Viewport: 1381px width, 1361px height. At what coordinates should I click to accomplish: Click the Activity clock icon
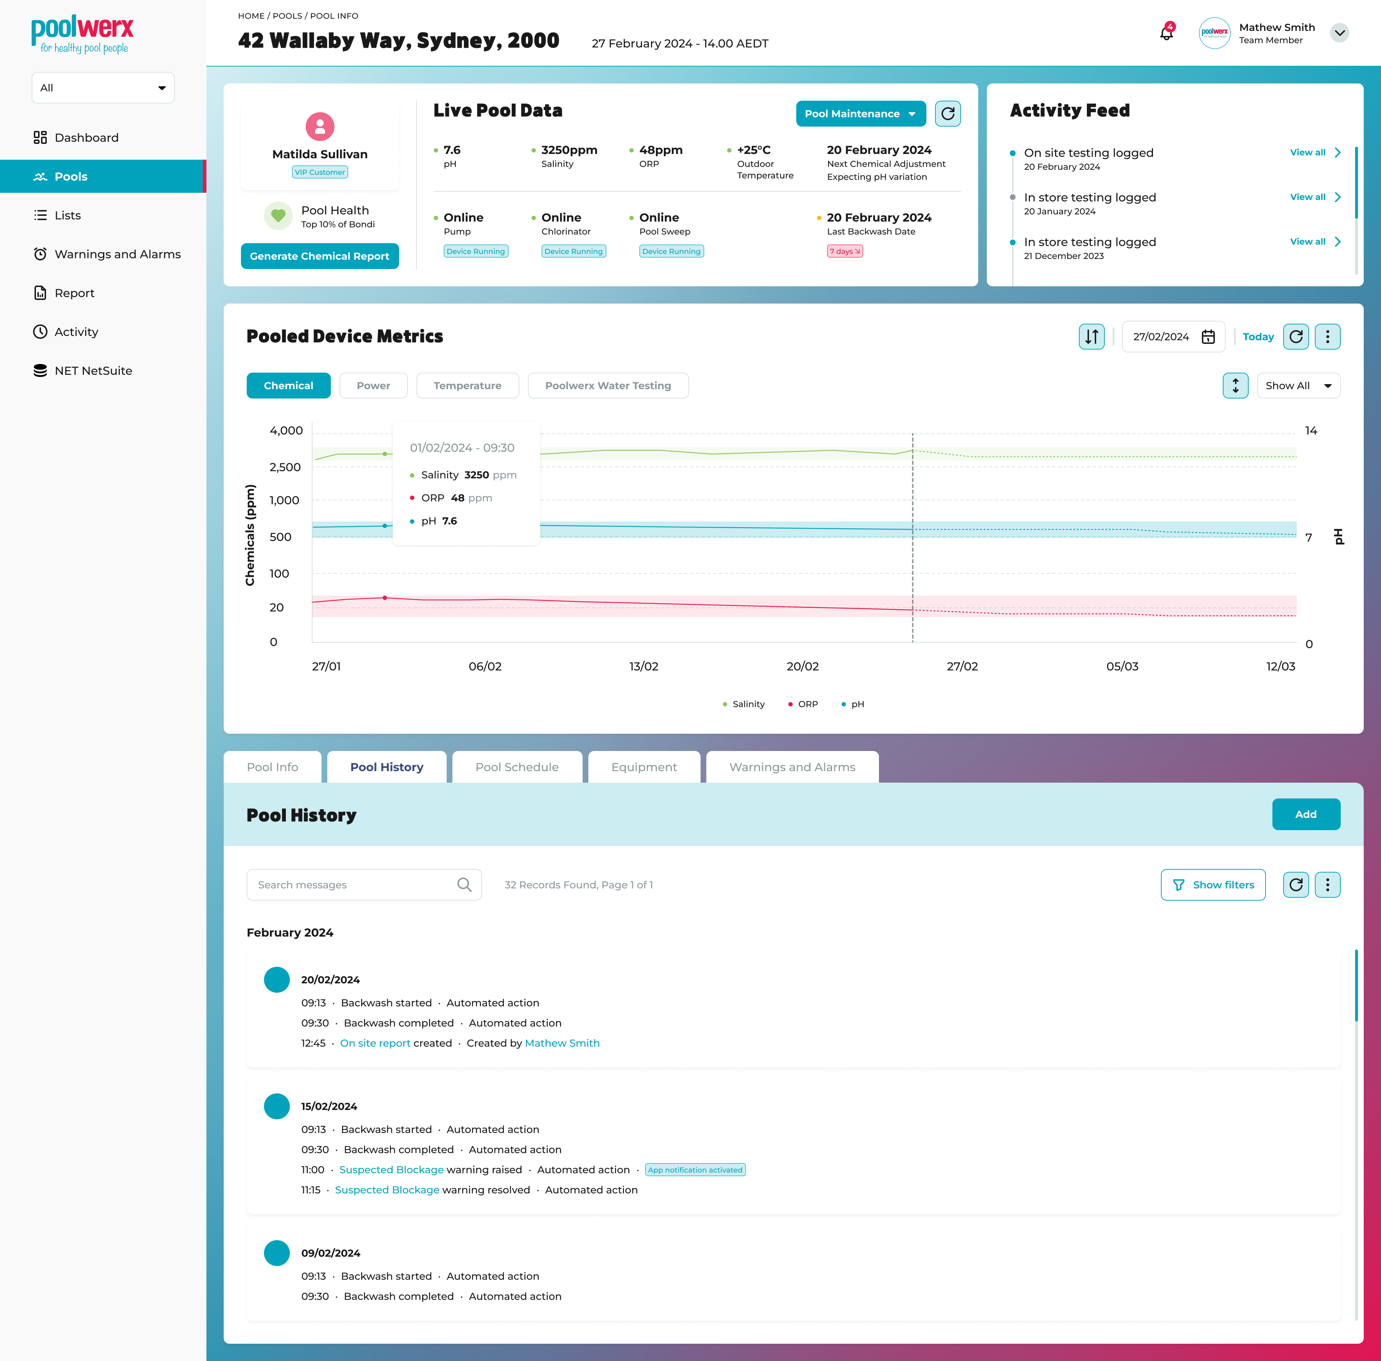[40, 332]
